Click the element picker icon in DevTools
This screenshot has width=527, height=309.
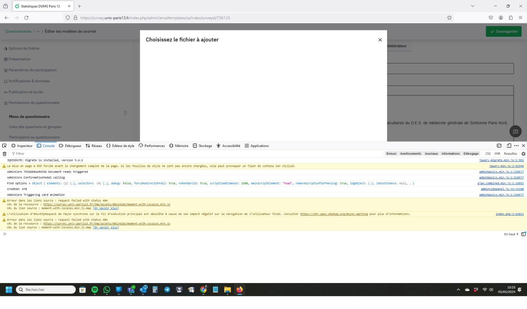[x=4, y=146]
